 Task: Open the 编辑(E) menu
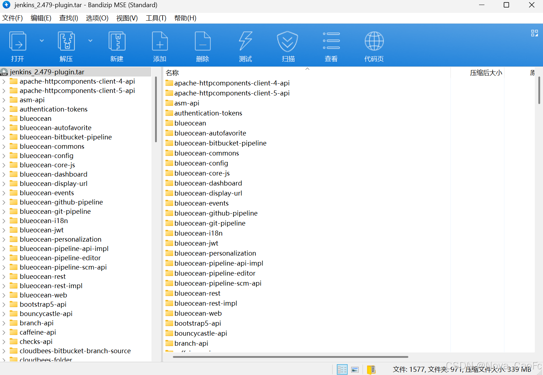pos(41,18)
